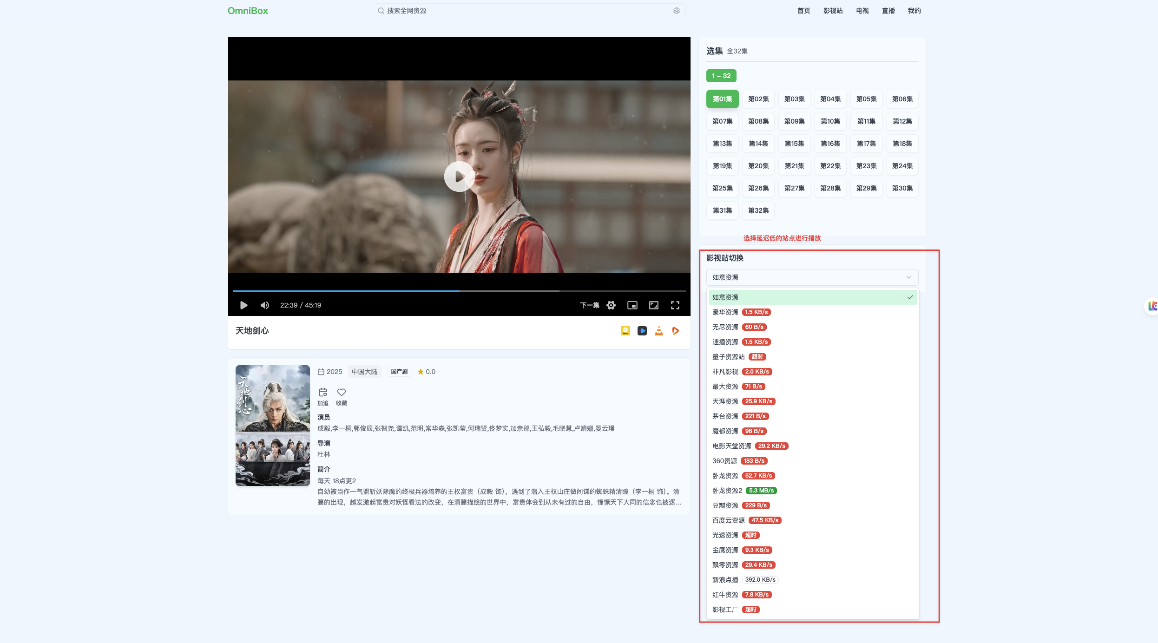Click the 下一集 next episode button
Screen dimensions: 1158x643
click(x=589, y=305)
